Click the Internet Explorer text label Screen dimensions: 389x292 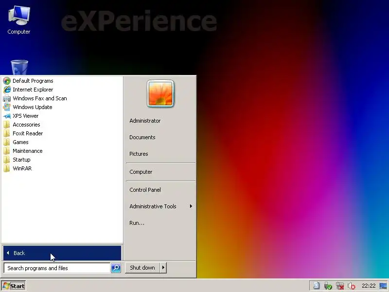coord(33,90)
